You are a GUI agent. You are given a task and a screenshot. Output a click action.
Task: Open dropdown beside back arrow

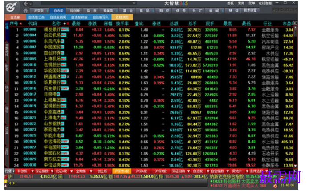(31, 4)
